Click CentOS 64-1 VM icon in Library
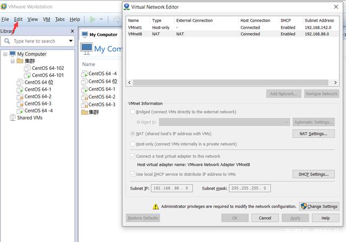346x242 pixels. click(x=20, y=89)
